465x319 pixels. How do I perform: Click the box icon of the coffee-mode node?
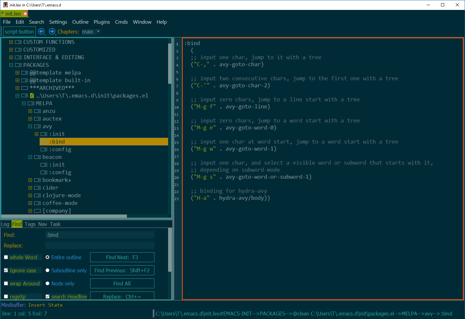click(37, 203)
